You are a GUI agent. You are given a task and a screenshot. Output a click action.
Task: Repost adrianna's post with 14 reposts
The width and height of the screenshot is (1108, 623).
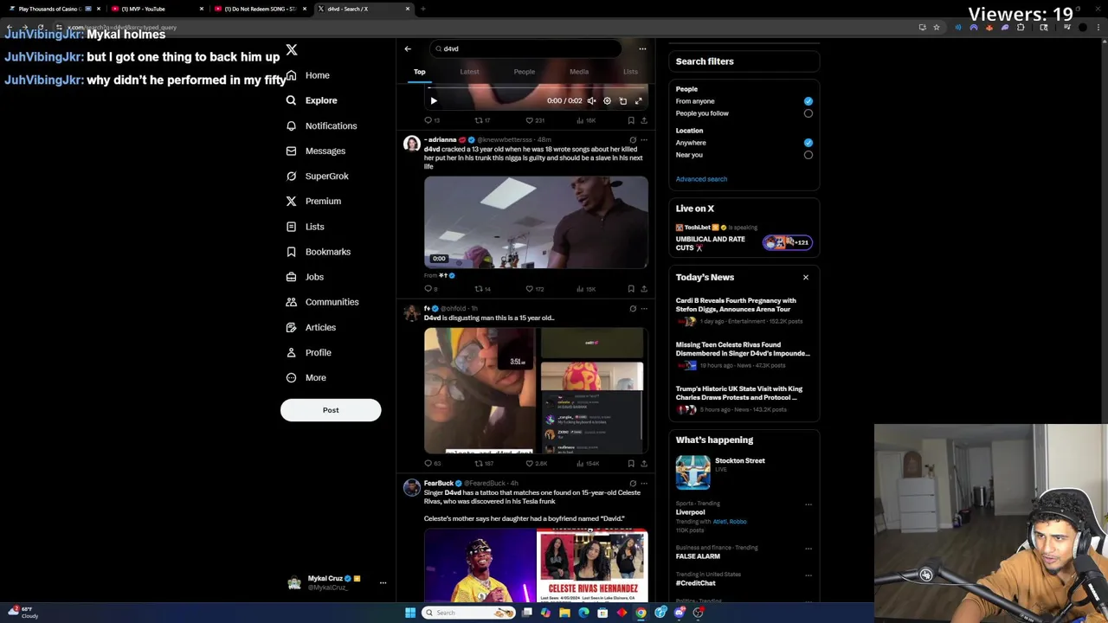pos(483,289)
